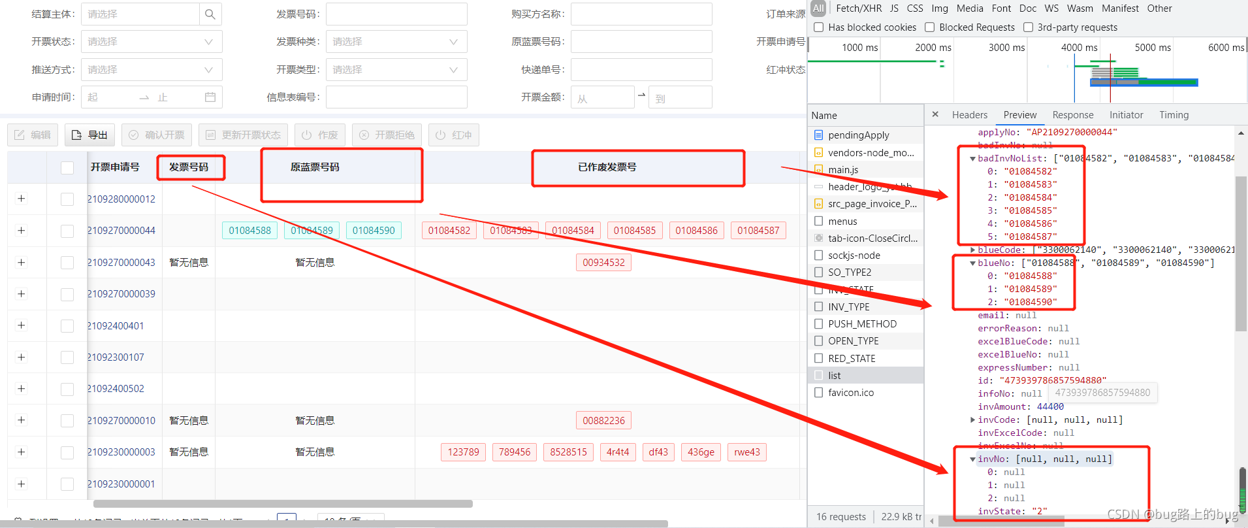
Task: Click the 快递单号 input field
Action: [x=641, y=70]
